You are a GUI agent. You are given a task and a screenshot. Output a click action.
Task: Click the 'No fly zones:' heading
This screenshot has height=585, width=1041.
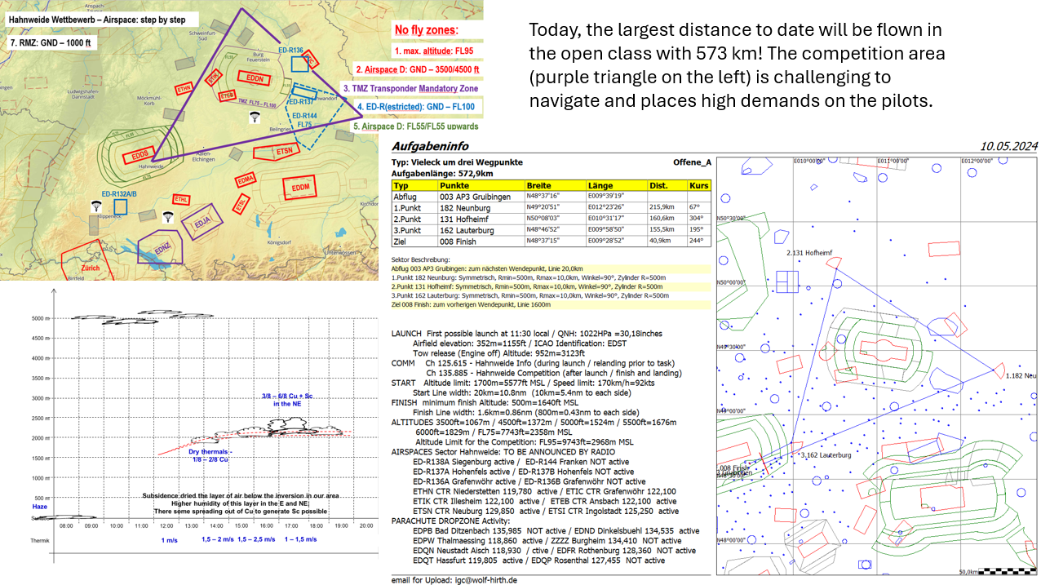(426, 31)
